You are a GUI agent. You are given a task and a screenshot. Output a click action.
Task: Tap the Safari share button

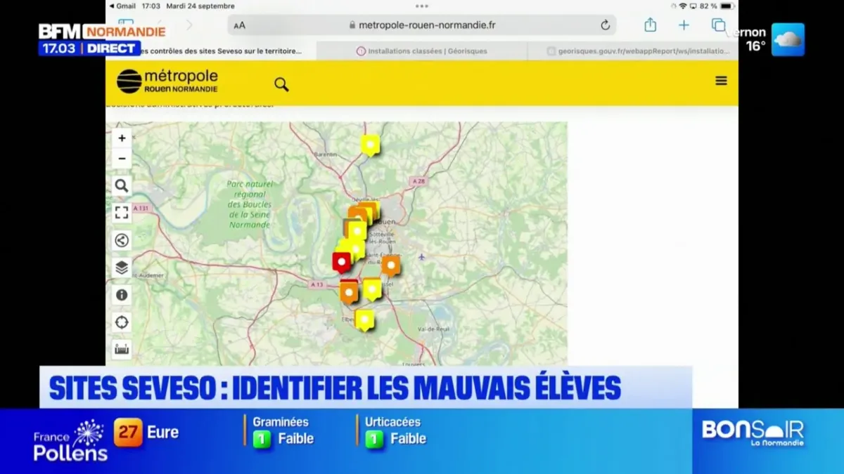click(x=651, y=25)
